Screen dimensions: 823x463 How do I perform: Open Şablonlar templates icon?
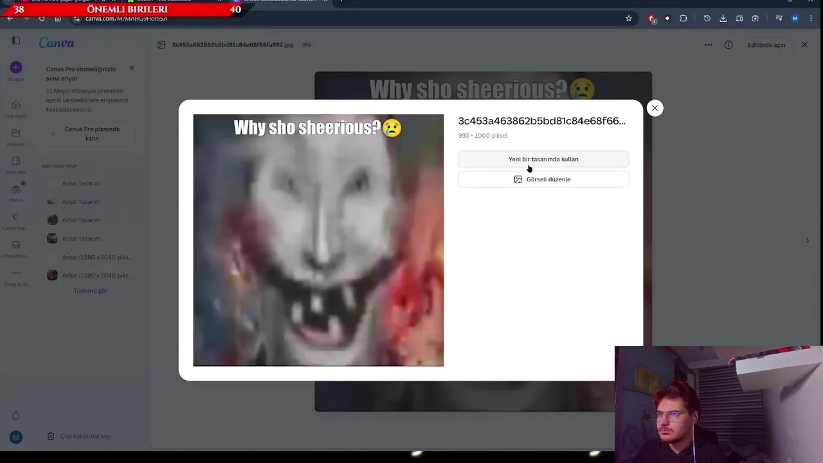(x=16, y=161)
